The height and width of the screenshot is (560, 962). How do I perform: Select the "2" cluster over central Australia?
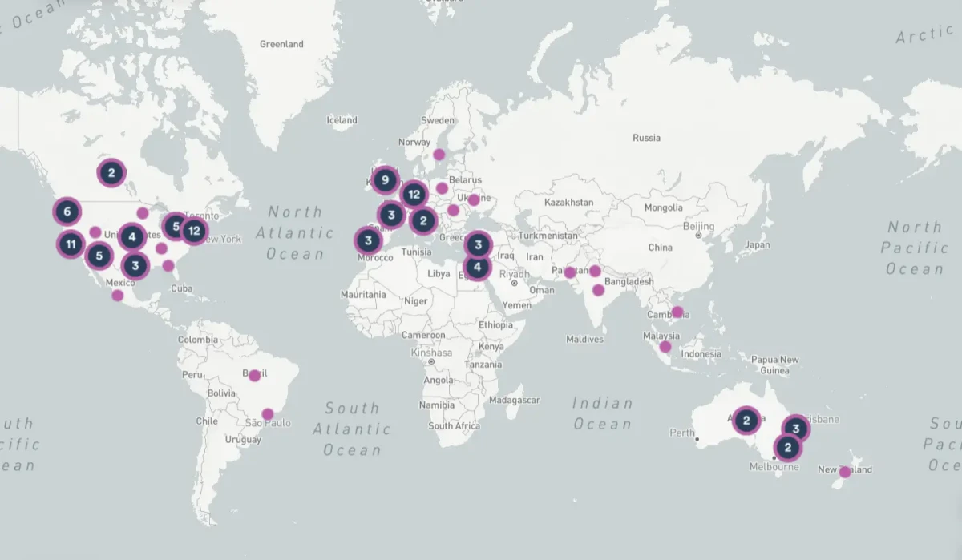coord(745,419)
